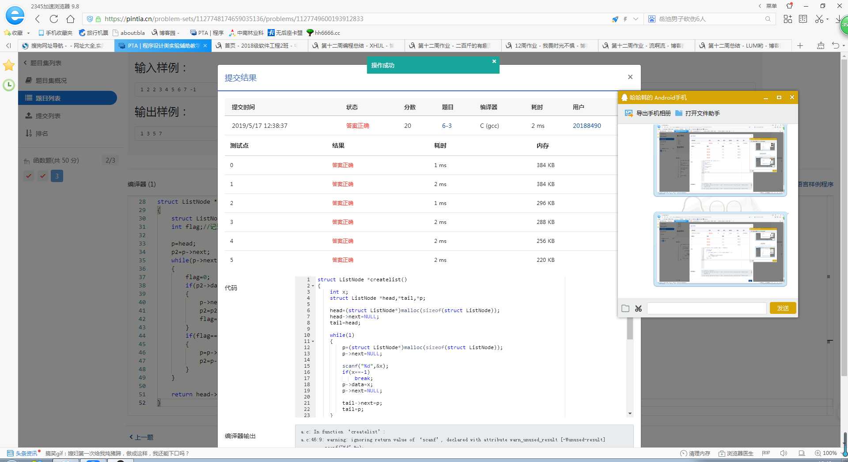Open 题目列表 in the side menu
848x462 pixels.
[x=68, y=98]
